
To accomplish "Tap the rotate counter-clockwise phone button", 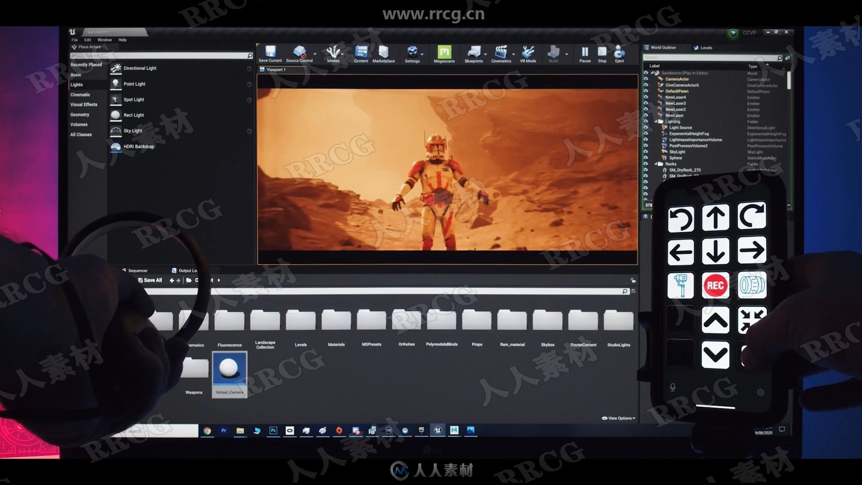I will point(681,219).
